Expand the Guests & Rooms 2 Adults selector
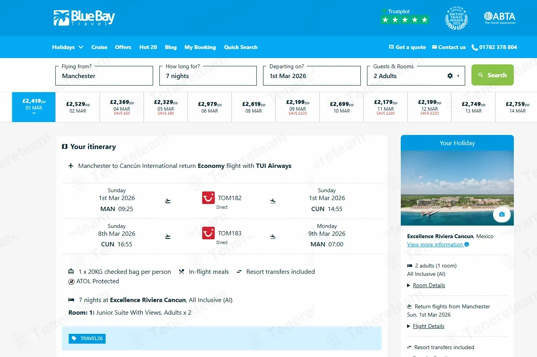The image size is (537, 357). pos(416,76)
